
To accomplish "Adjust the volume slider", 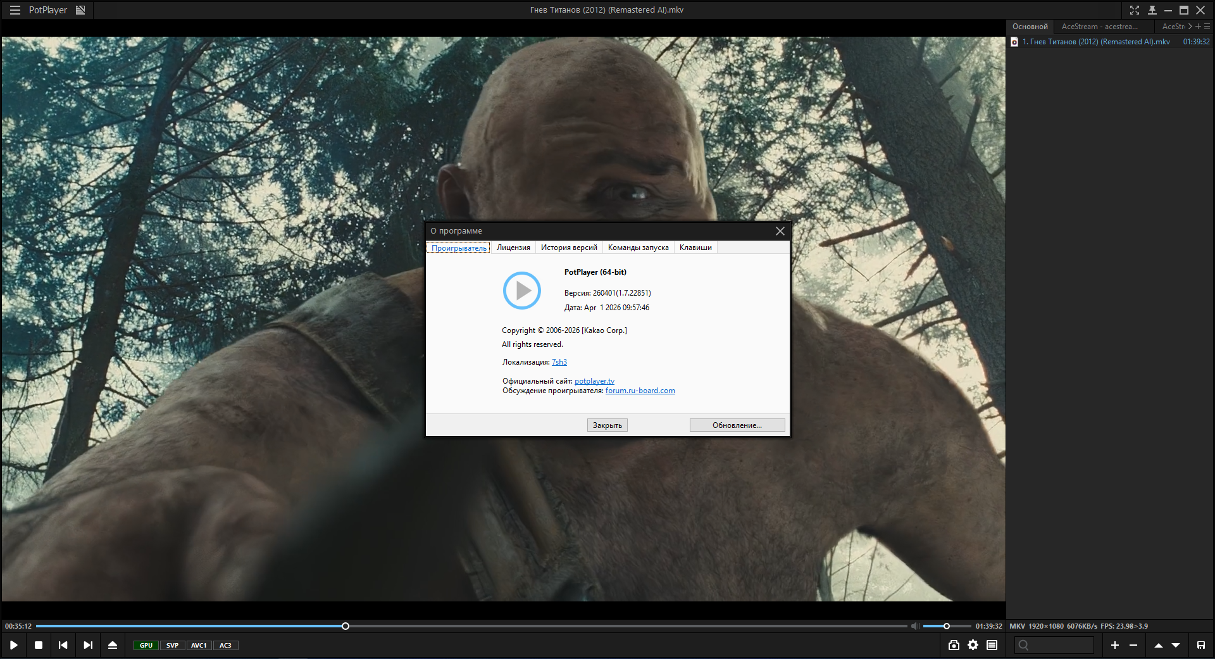I will [947, 626].
